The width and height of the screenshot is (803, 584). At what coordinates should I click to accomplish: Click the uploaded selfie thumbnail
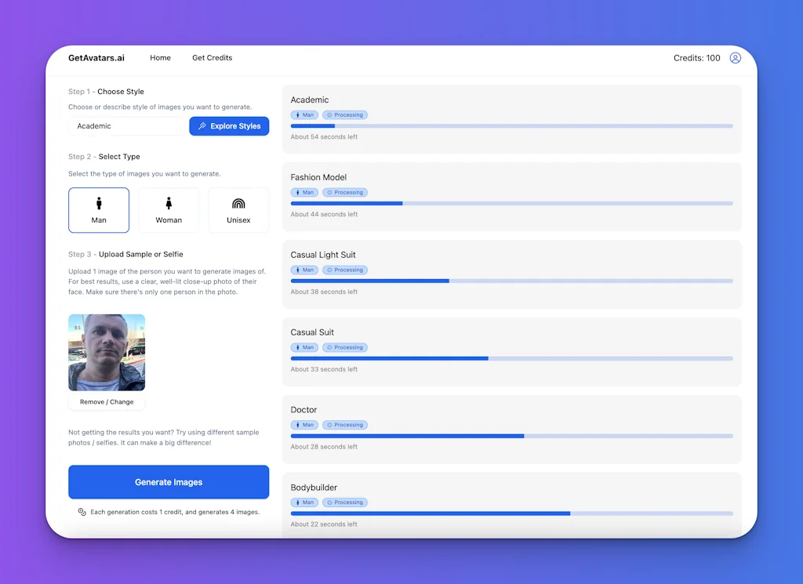point(106,351)
